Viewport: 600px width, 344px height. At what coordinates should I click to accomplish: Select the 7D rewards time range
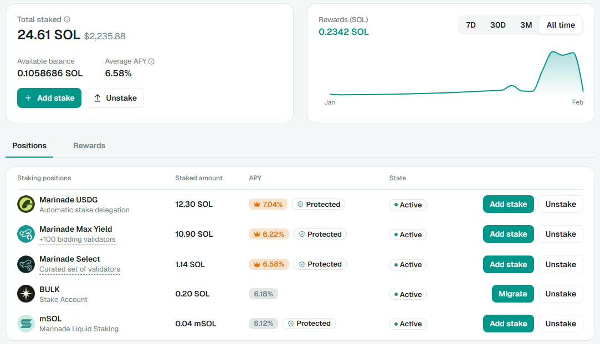[x=470, y=25]
